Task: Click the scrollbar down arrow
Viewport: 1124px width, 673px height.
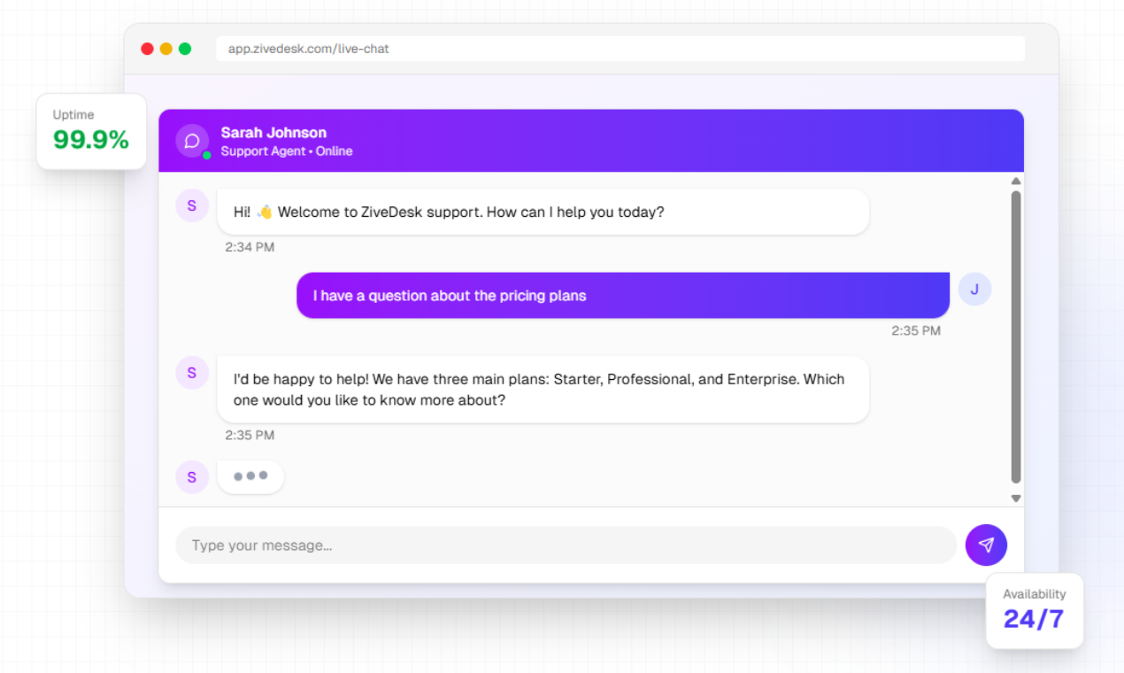Action: (x=1016, y=499)
